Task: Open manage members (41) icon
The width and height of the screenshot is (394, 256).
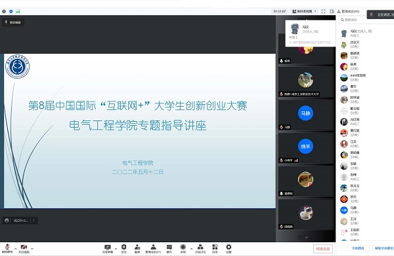Action: 153,249
